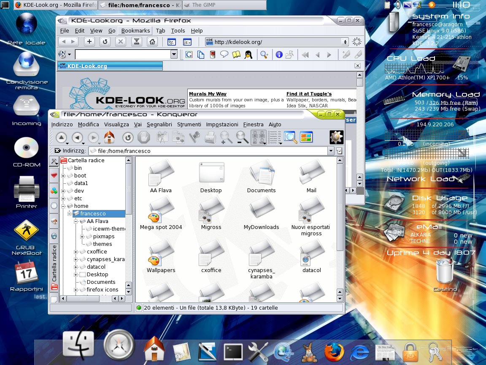The image size is (486, 365).
Task: Open the Firefox search box dropdown arrow
Action: pyautogui.click(x=174, y=54)
